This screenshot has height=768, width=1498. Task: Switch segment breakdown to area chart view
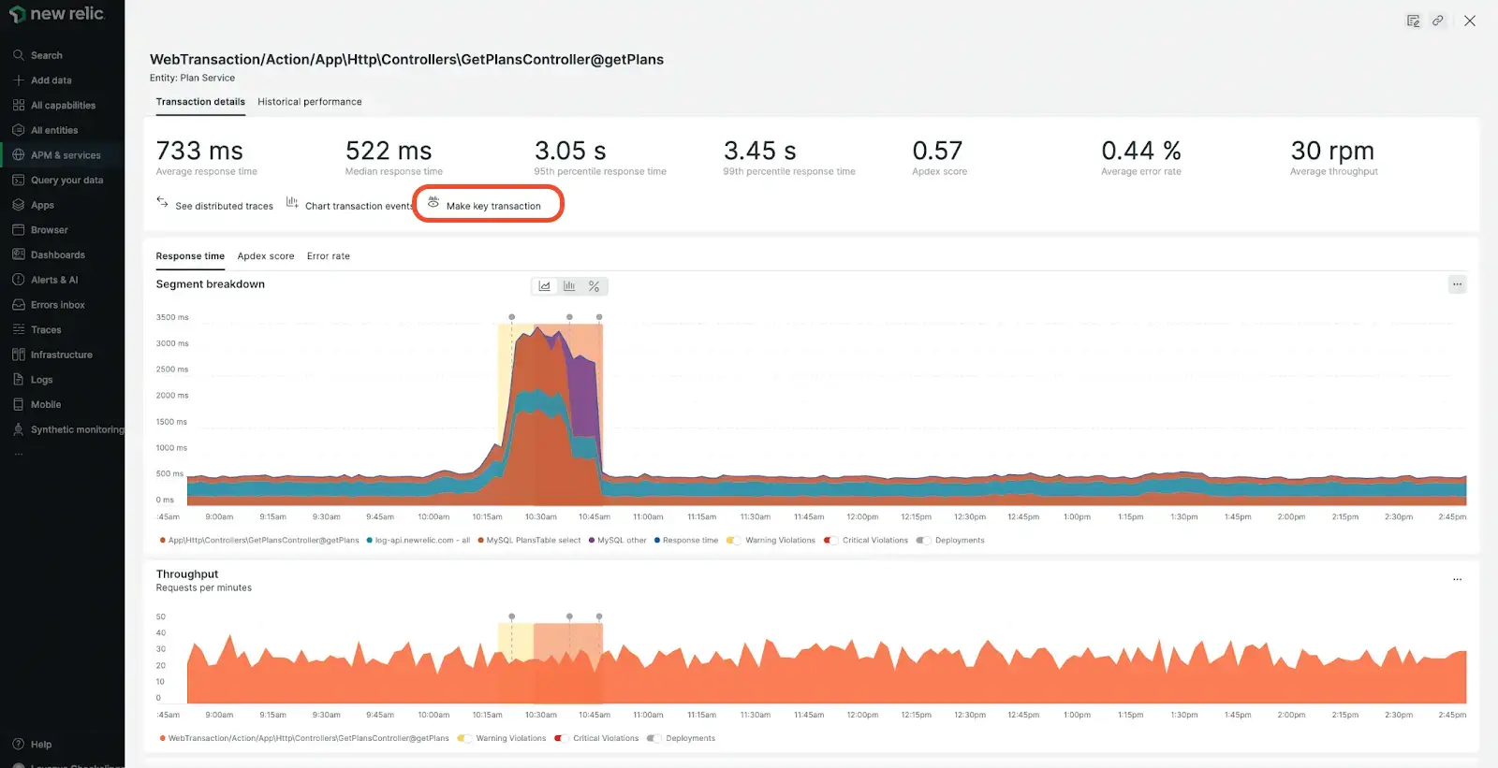[545, 286]
